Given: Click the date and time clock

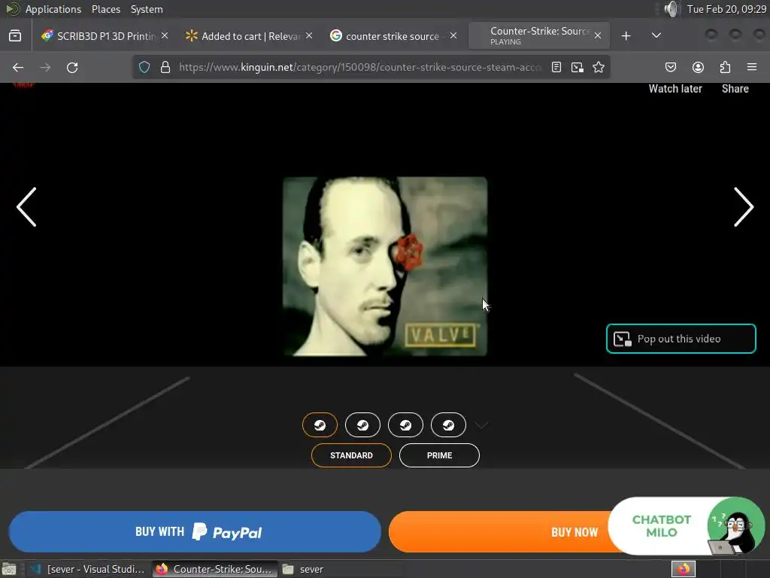Looking at the screenshot, I should [726, 9].
